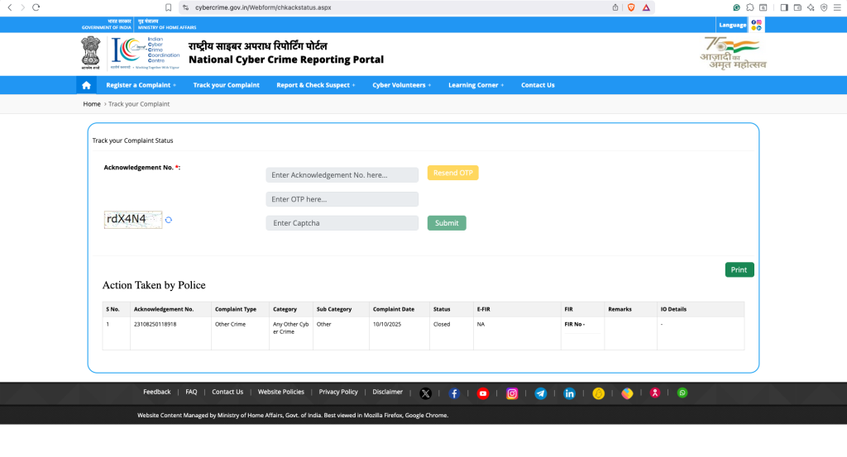The image size is (847, 457).
Task: Toggle the browser sidebar panel
Action: (x=784, y=7)
